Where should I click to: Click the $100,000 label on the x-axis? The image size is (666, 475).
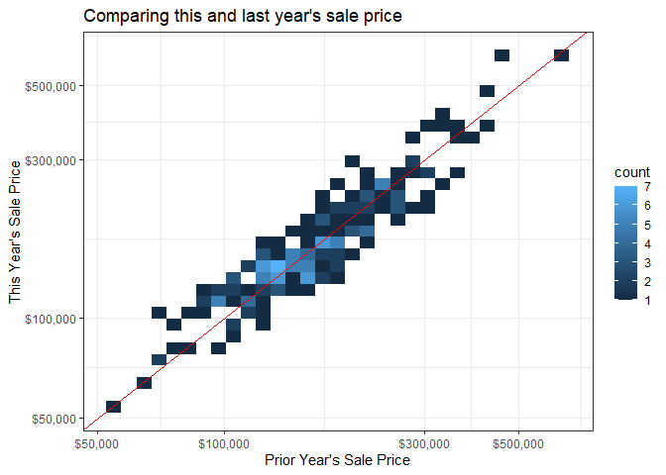coord(225,442)
